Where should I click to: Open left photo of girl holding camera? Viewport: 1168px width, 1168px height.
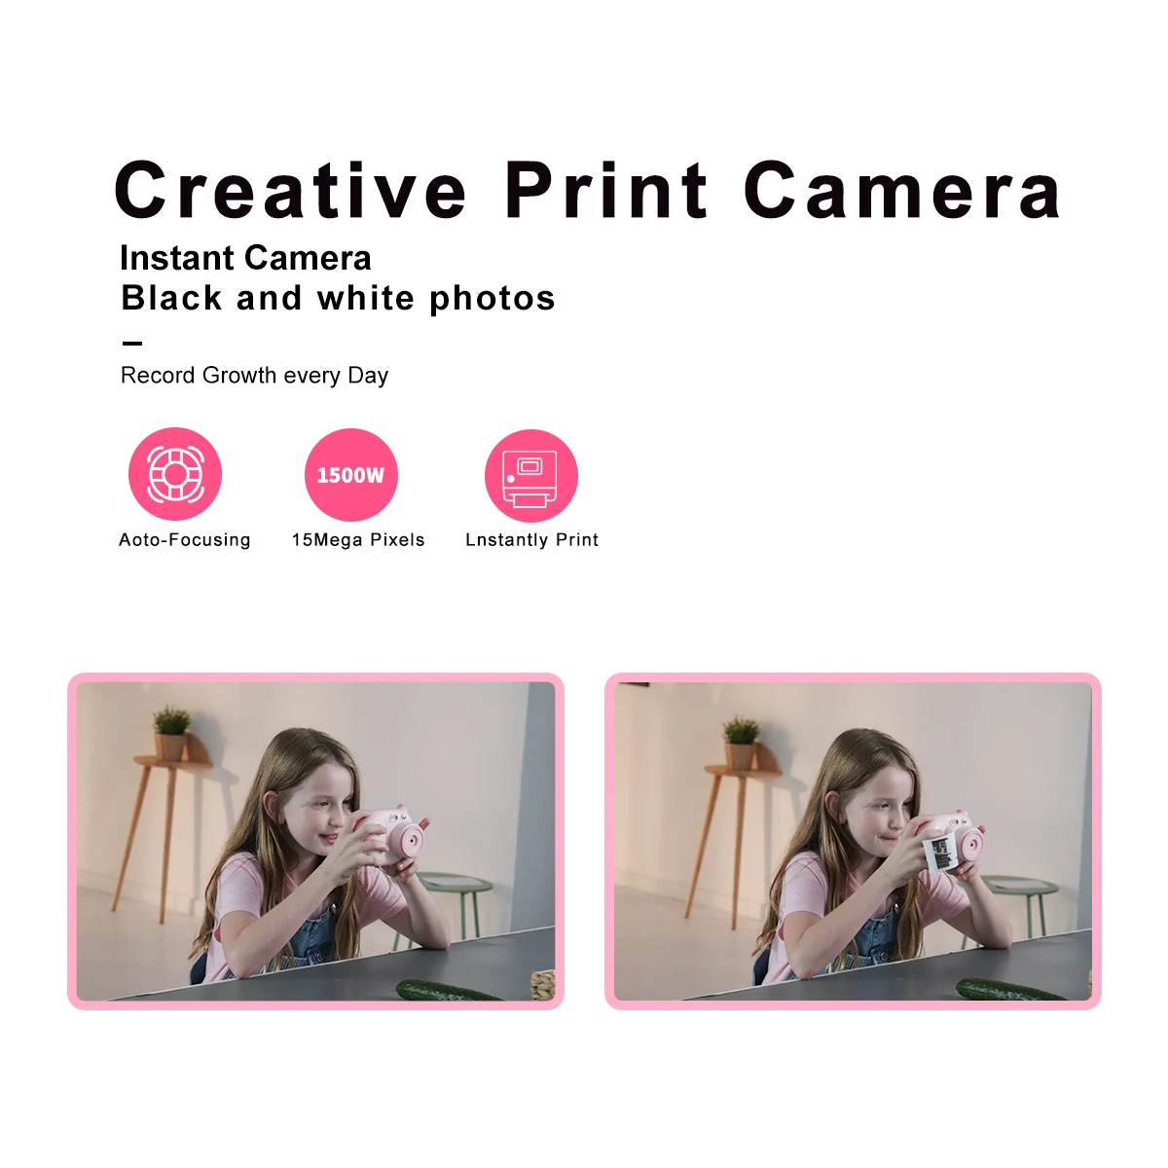click(x=316, y=841)
